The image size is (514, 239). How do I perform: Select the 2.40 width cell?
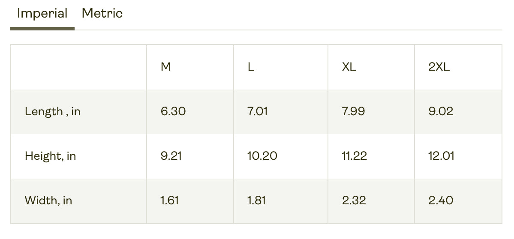click(x=441, y=200)
